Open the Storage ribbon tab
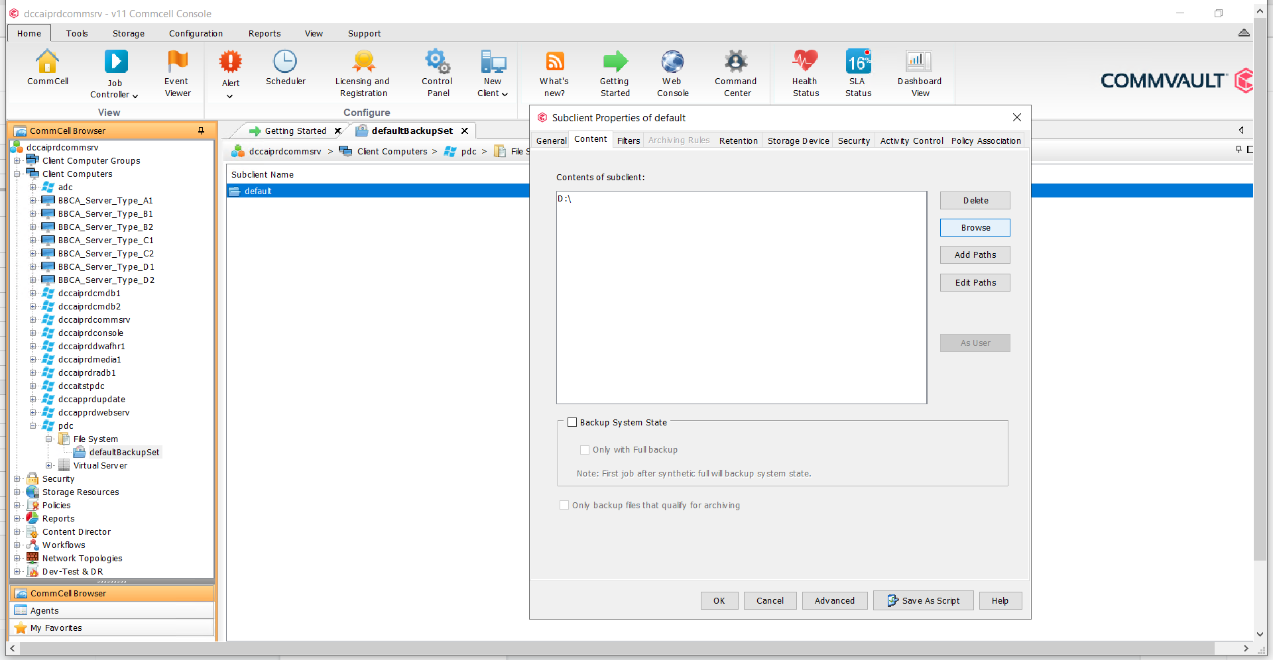This screenshot has width=1273, height=660. tap(129, 33)
